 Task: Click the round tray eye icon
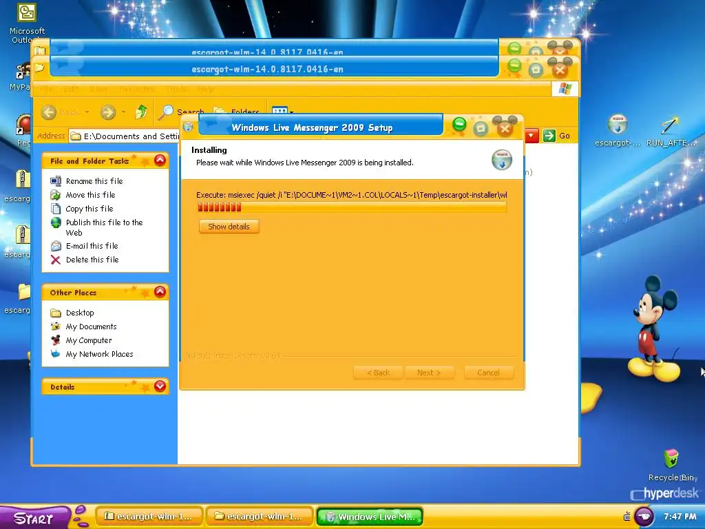click(x=644, y=517)
